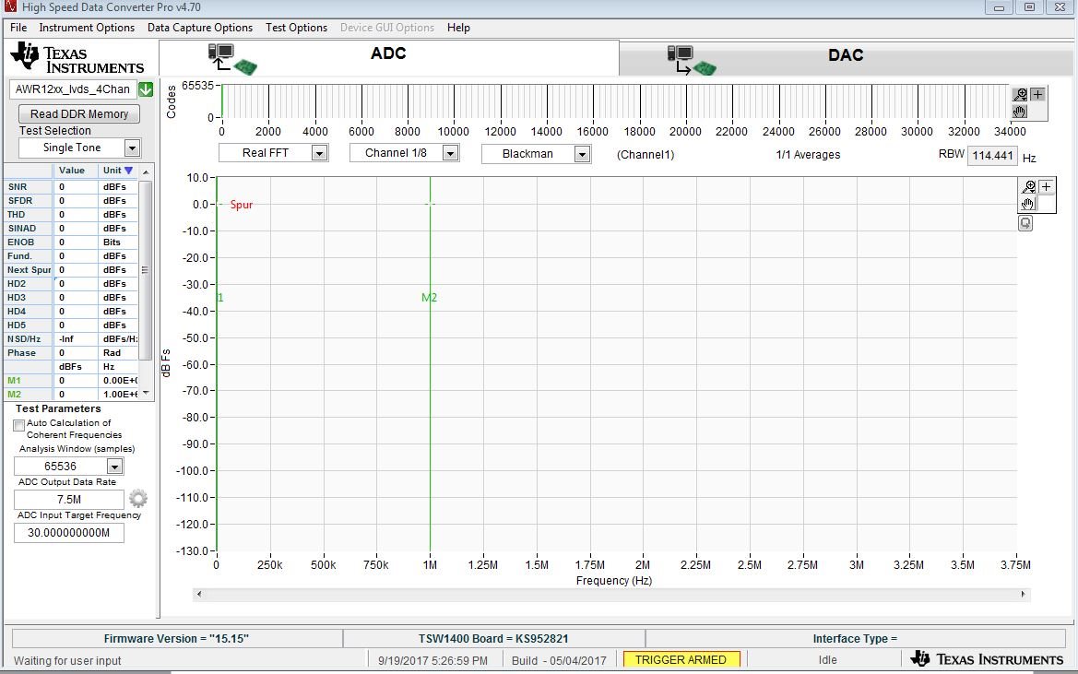Toggle Auto Calculation of Coherent Frequencies checkbox
This screenshot has height=674, width=1078.
(x=19, y=425)
